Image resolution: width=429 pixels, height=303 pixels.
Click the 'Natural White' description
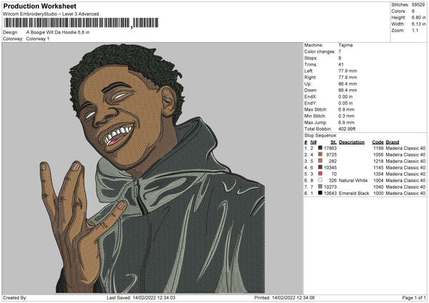(353, 180)
